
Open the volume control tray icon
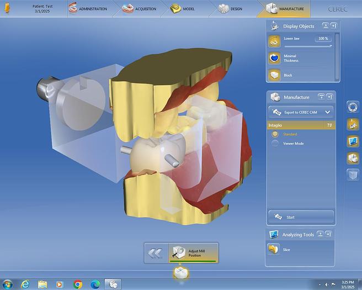pyautogui.click(x=327, y=284)
